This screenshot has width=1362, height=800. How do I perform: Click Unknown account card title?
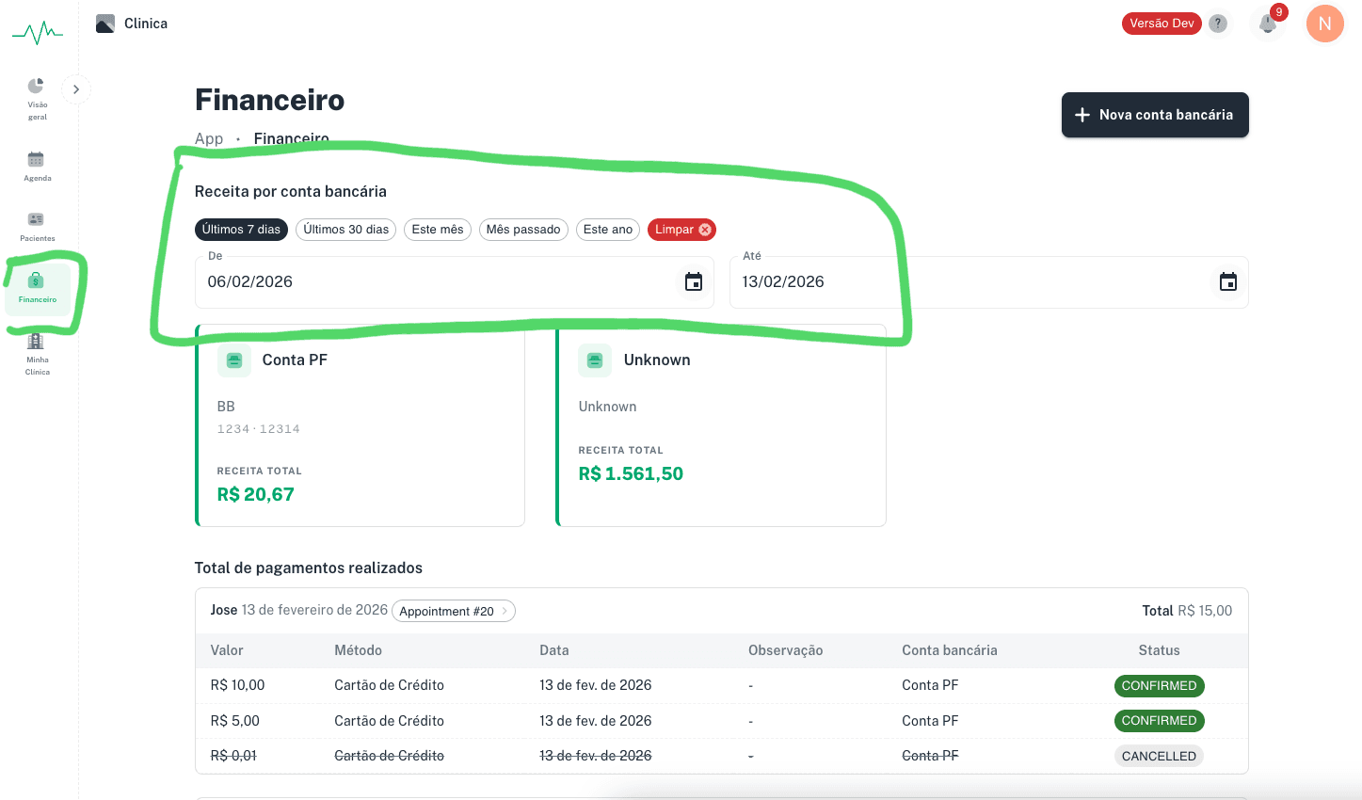coord(657,360)
